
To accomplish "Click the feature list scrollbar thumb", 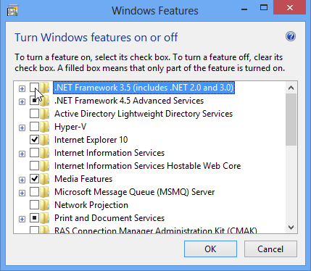I will (291, 120).
